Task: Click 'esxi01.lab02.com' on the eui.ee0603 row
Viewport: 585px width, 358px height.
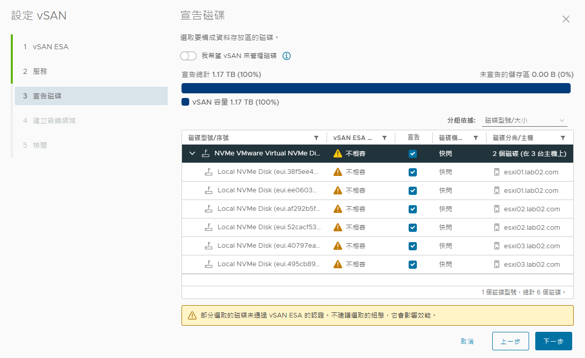Action: point(531,190)
